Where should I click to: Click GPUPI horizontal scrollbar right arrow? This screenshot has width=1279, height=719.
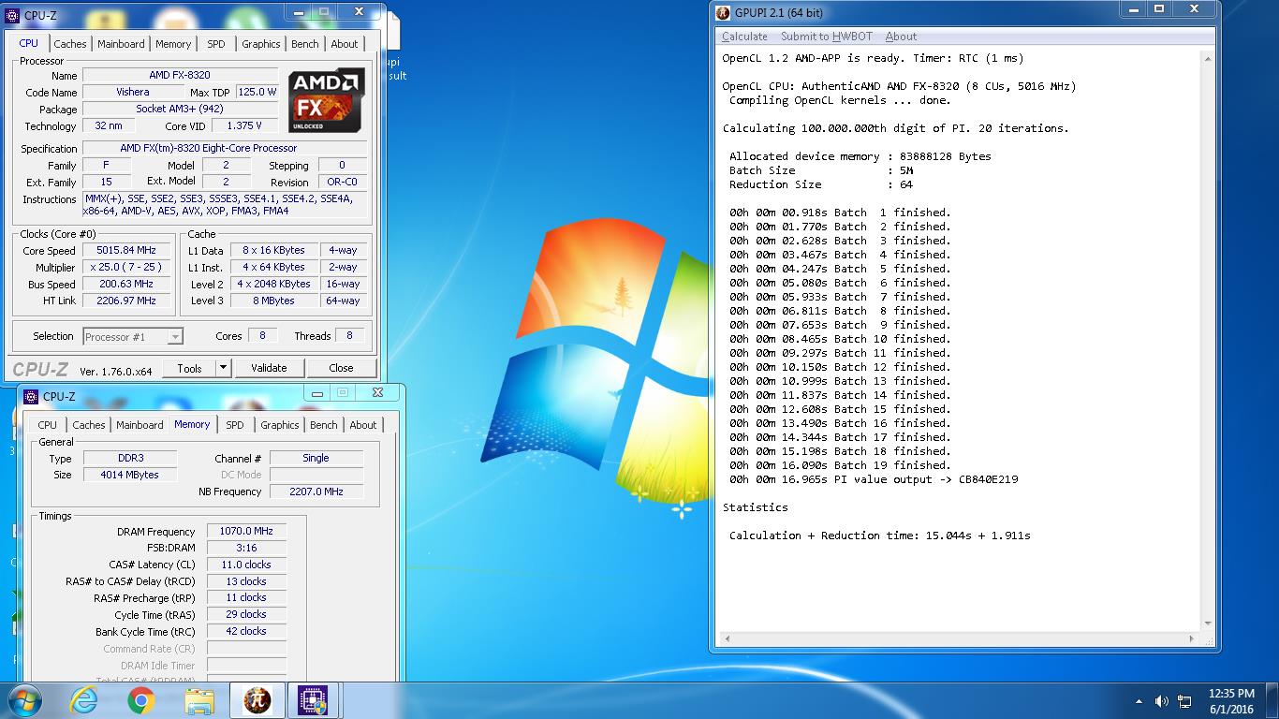point(1192,638)
